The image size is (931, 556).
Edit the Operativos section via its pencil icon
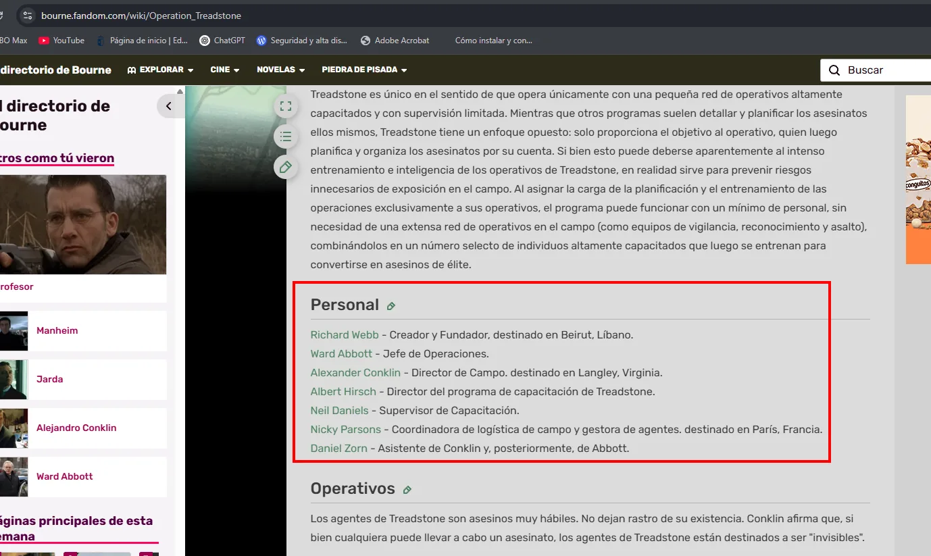click(x=407, y=490)
